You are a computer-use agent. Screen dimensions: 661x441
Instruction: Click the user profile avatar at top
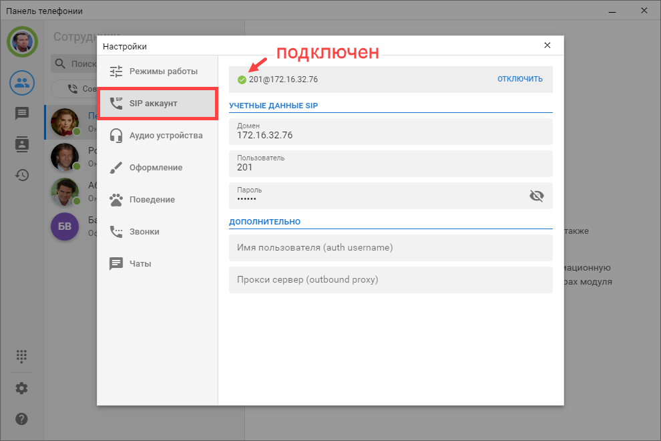pyautogui.click(x=22, y=42)
